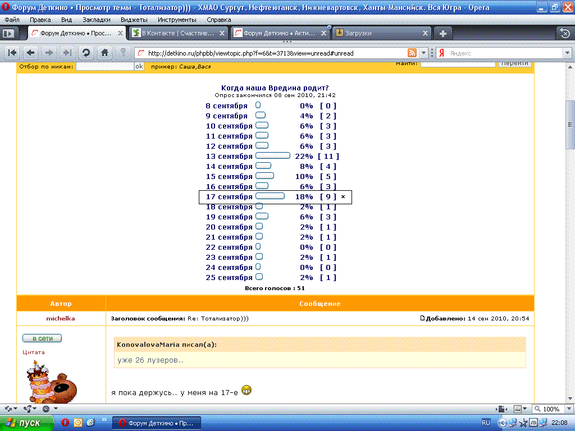Screen dimensions: 575x431
Task: Open the closed tabs trash icon
Action: point(565,33)
